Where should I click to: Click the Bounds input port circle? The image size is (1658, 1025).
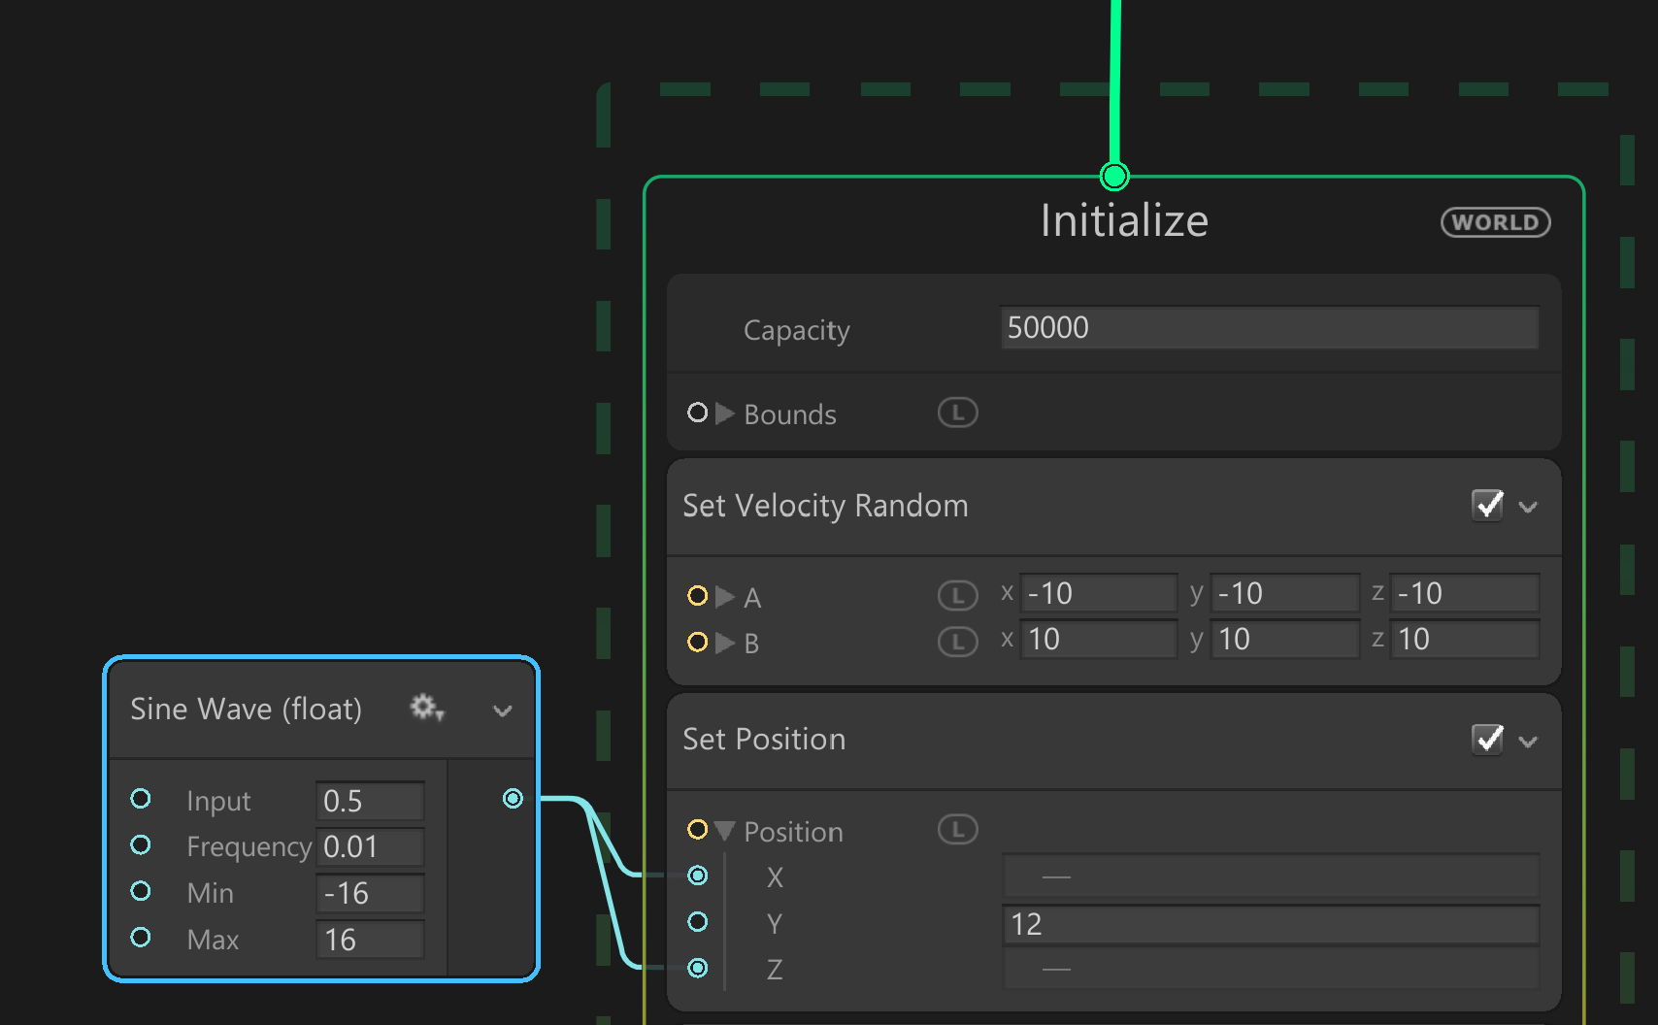(x=697, y=413)
